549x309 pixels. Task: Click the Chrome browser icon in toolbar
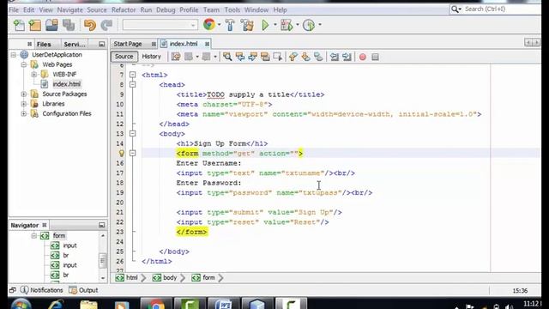(209, 25)
